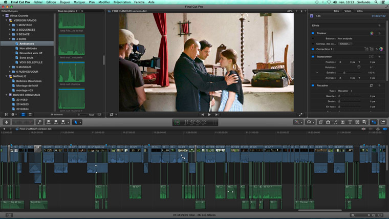Screen dimensions: 389x219
Task: Open the Fichier menu
Action: coord(38,2)
